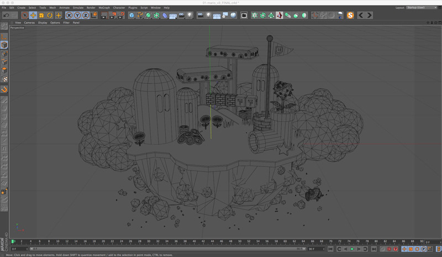Viewport: 442px width, 257px height.
Task: Open the Render menu
Action: point(91,8)
